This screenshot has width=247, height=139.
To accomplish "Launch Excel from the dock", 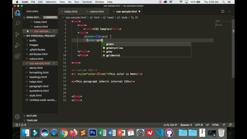I will click(102, 133).
